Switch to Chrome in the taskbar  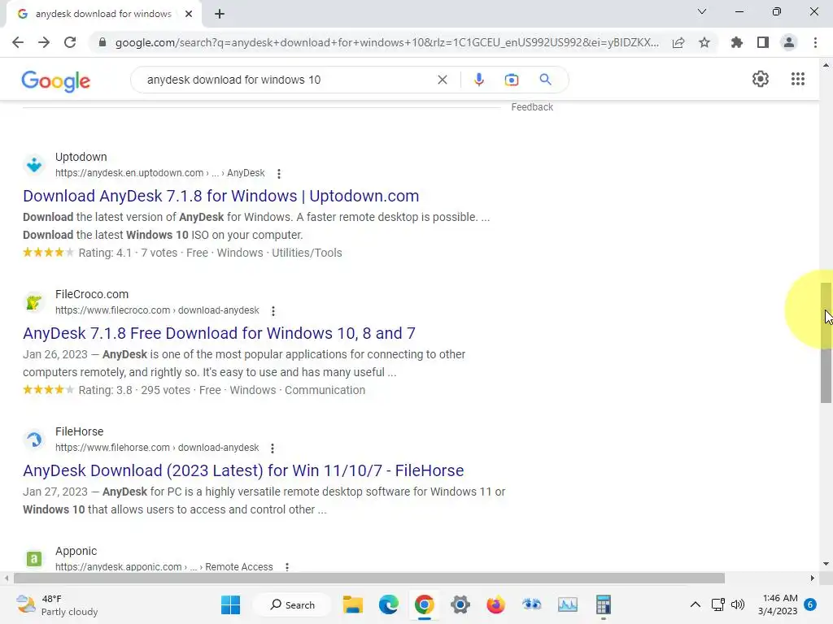(x=424, y=604)
